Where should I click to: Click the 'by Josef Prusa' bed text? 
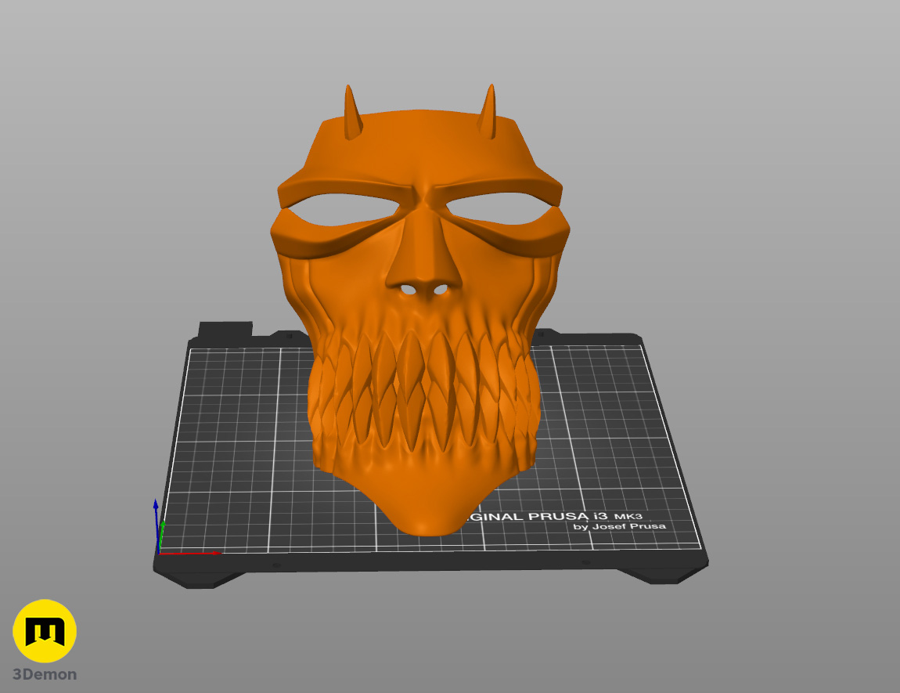619,526
